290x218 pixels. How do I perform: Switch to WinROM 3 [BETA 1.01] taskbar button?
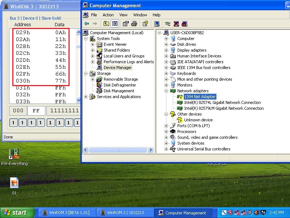click(x=67, y=213)
